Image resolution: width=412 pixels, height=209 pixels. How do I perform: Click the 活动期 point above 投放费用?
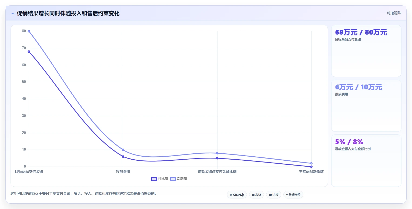pyautogui.click(x=123, y=150)
